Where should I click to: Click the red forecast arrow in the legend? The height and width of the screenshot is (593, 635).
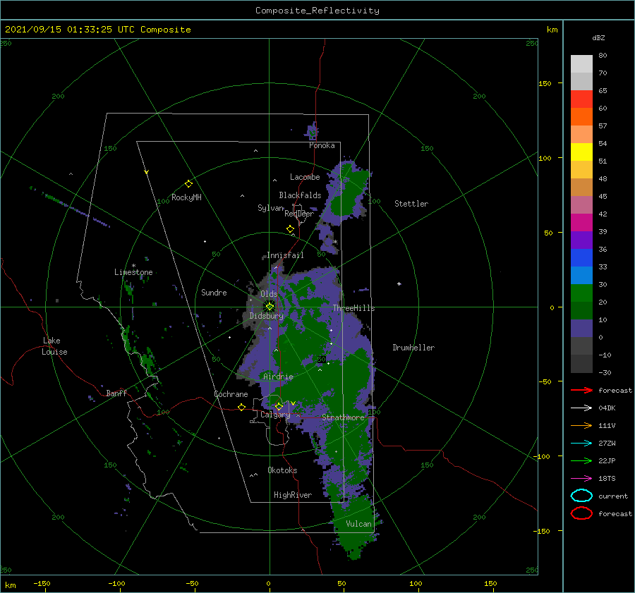[x=581, y=390]
